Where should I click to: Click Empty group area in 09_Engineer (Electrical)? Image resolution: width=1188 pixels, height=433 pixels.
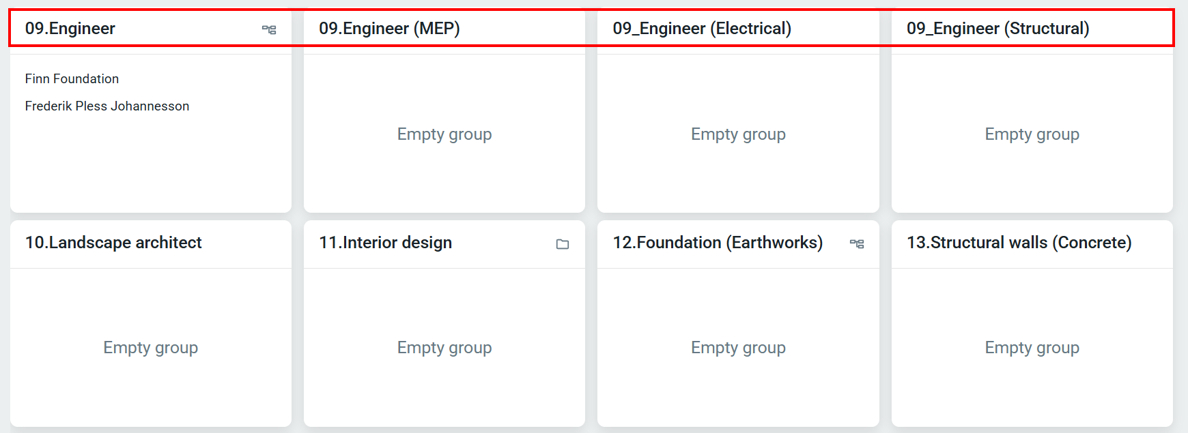click(738, 134)
